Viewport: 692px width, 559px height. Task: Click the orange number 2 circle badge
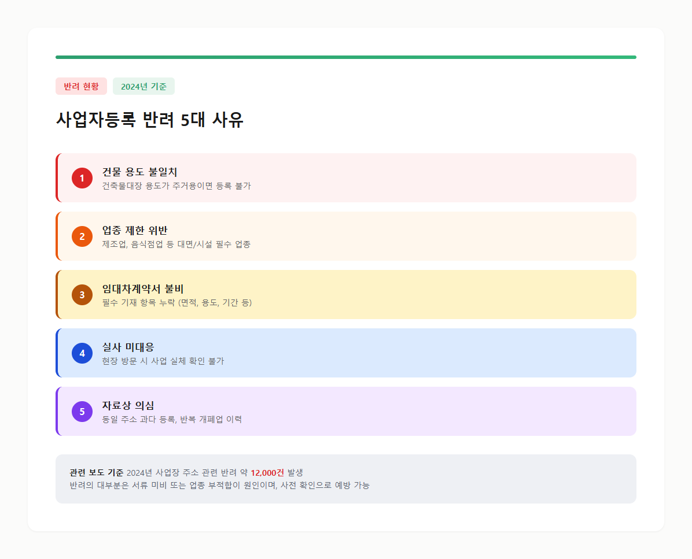tap(82, 236)
